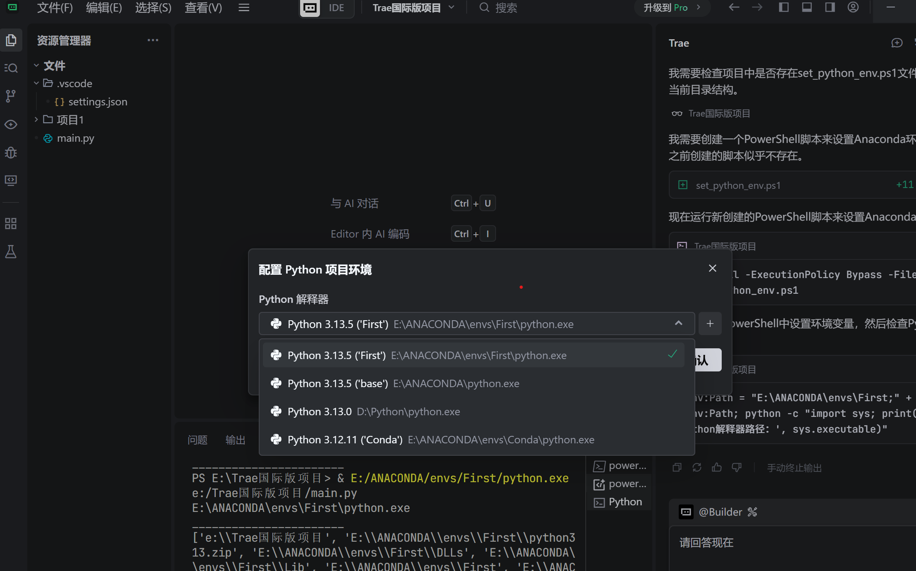Open the Search view icon in sidebar
Viewport: 916px width, 571px height.
11,68
